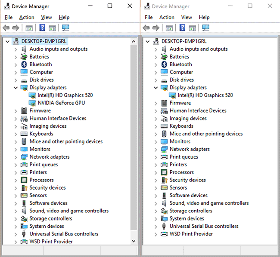Screen dimensions: 280x257
Task: Open Help icon in right window toolbar
Action: (x=182, y=28)
